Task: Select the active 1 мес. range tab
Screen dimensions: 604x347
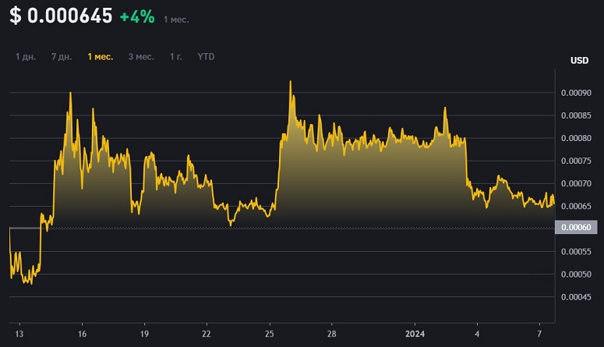Action: tap(101, 57)
